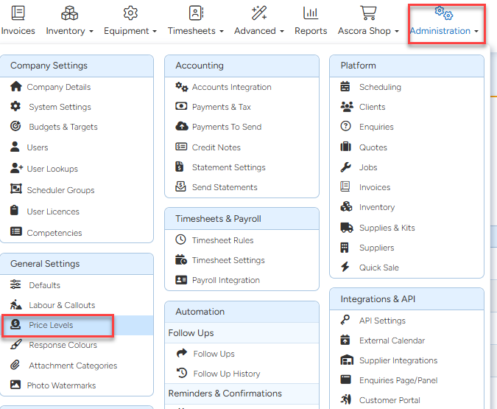This screenshot has height=409, width=497.
Task: Open the Advanced dropdown menu
Action: pos(259,31)
